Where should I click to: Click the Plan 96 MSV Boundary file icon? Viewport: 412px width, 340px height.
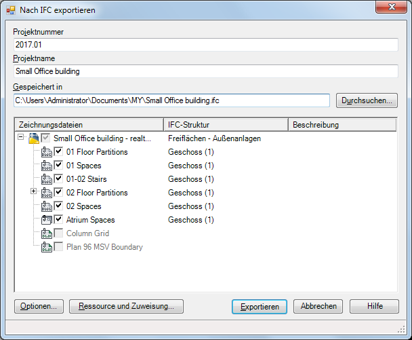pyautogui.click(x=47, y=247)
